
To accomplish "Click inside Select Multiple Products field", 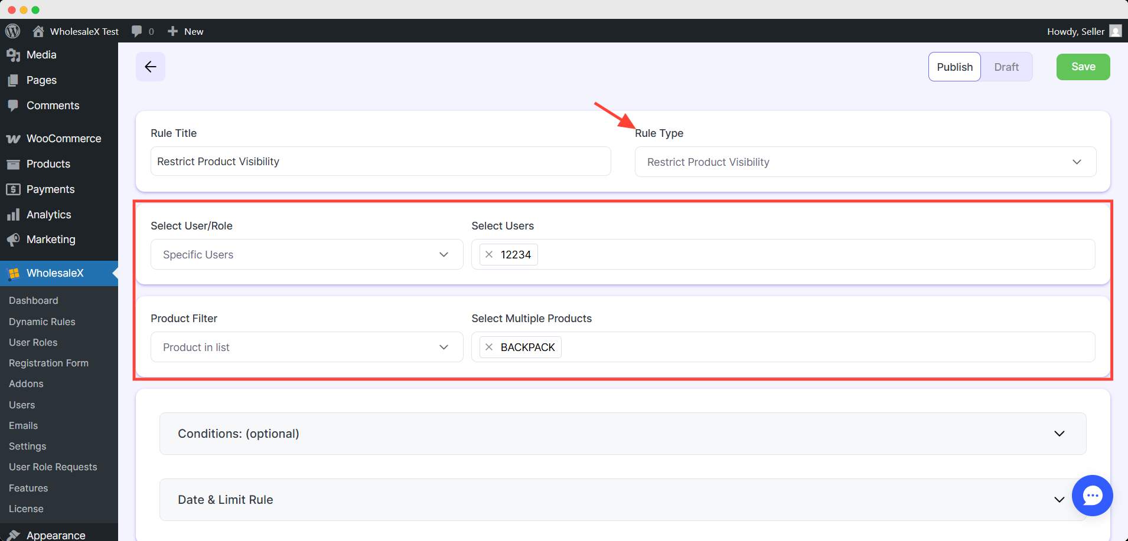I will click(783, 347).
